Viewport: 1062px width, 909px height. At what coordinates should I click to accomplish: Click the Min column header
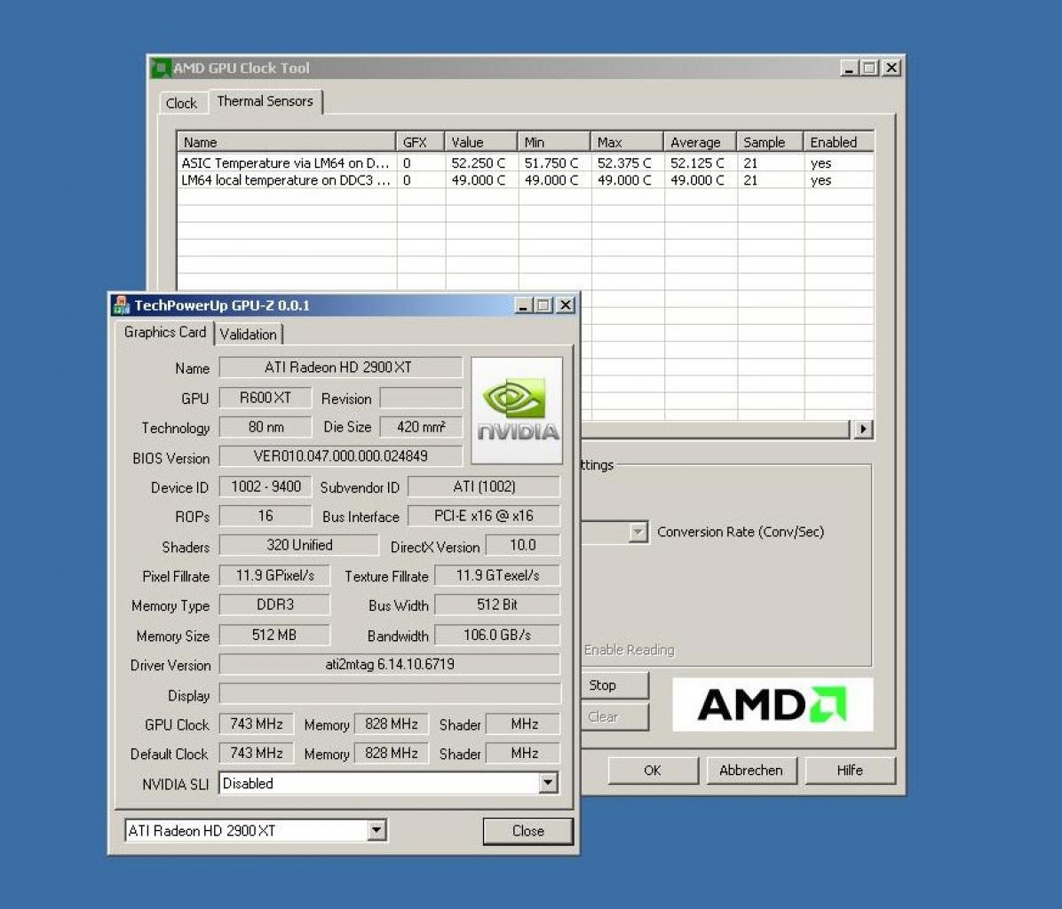coord(554,142)
